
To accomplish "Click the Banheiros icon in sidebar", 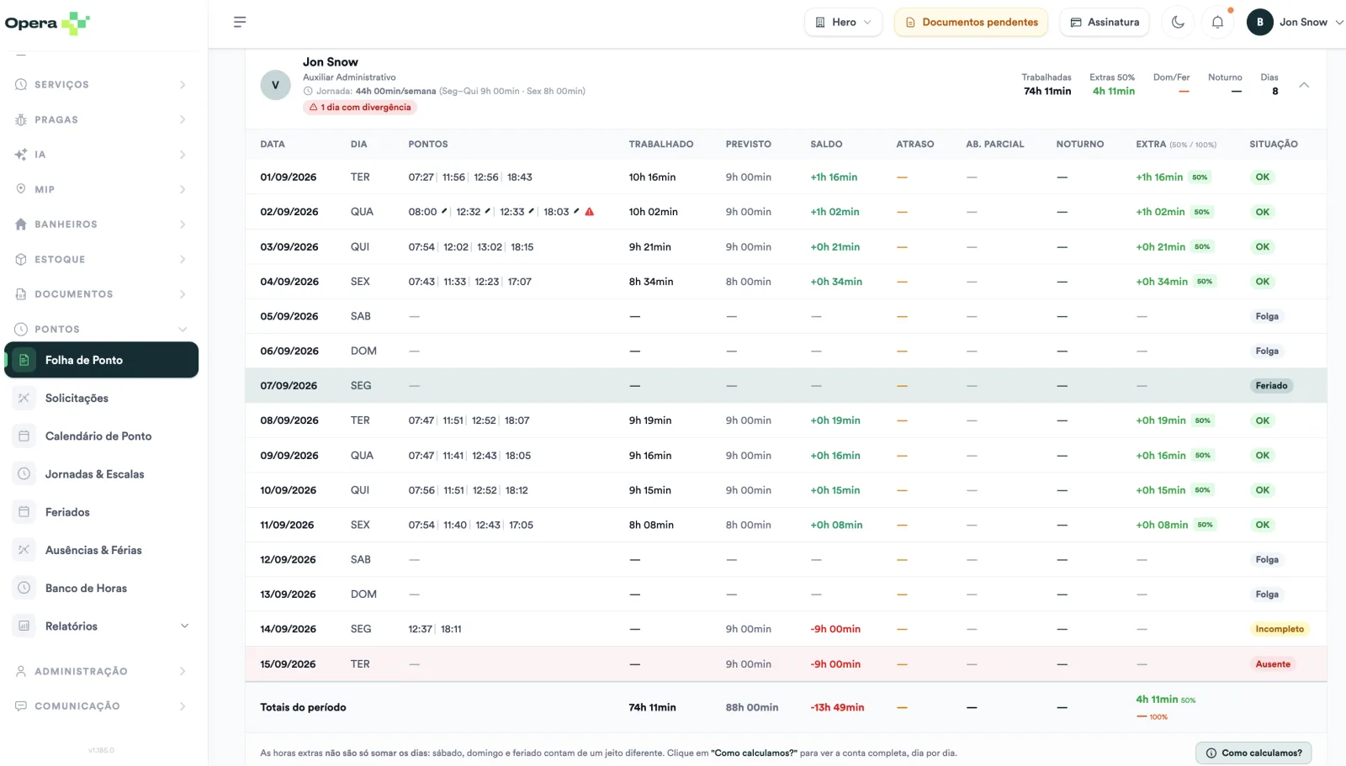I will point(21,225).
